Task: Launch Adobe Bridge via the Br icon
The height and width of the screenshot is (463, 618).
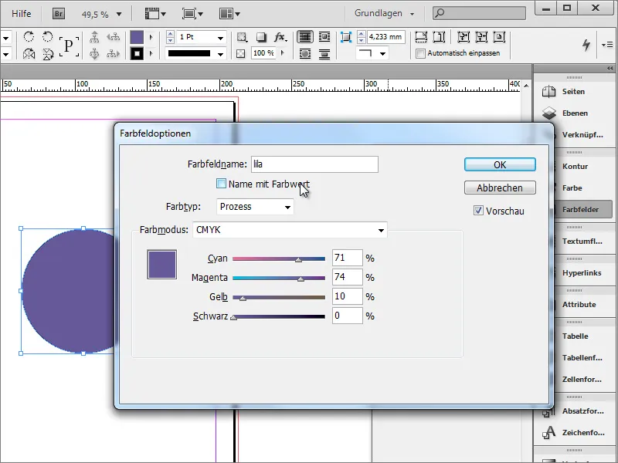Action: click(x=58, y=13)
